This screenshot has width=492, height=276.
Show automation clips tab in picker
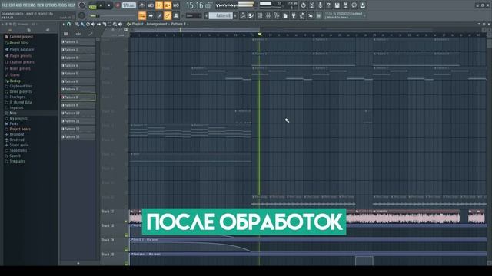(91, 34)
